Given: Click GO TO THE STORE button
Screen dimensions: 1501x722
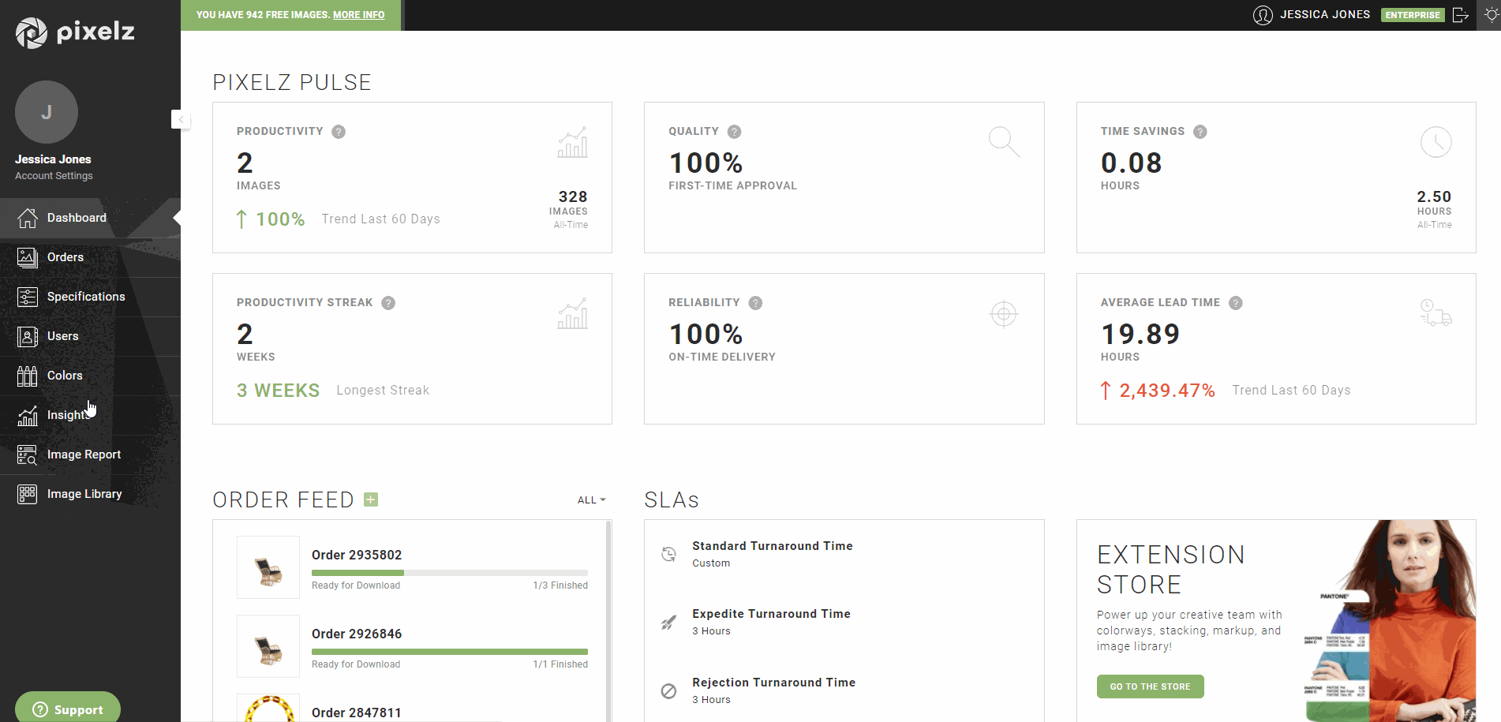Looking at the screenshot, I should pos(1150,686).
